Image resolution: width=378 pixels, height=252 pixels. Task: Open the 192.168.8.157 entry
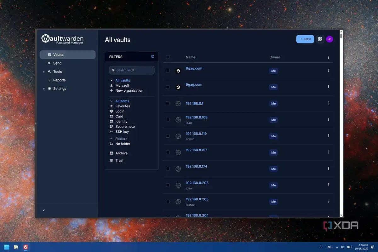point(197,150)
